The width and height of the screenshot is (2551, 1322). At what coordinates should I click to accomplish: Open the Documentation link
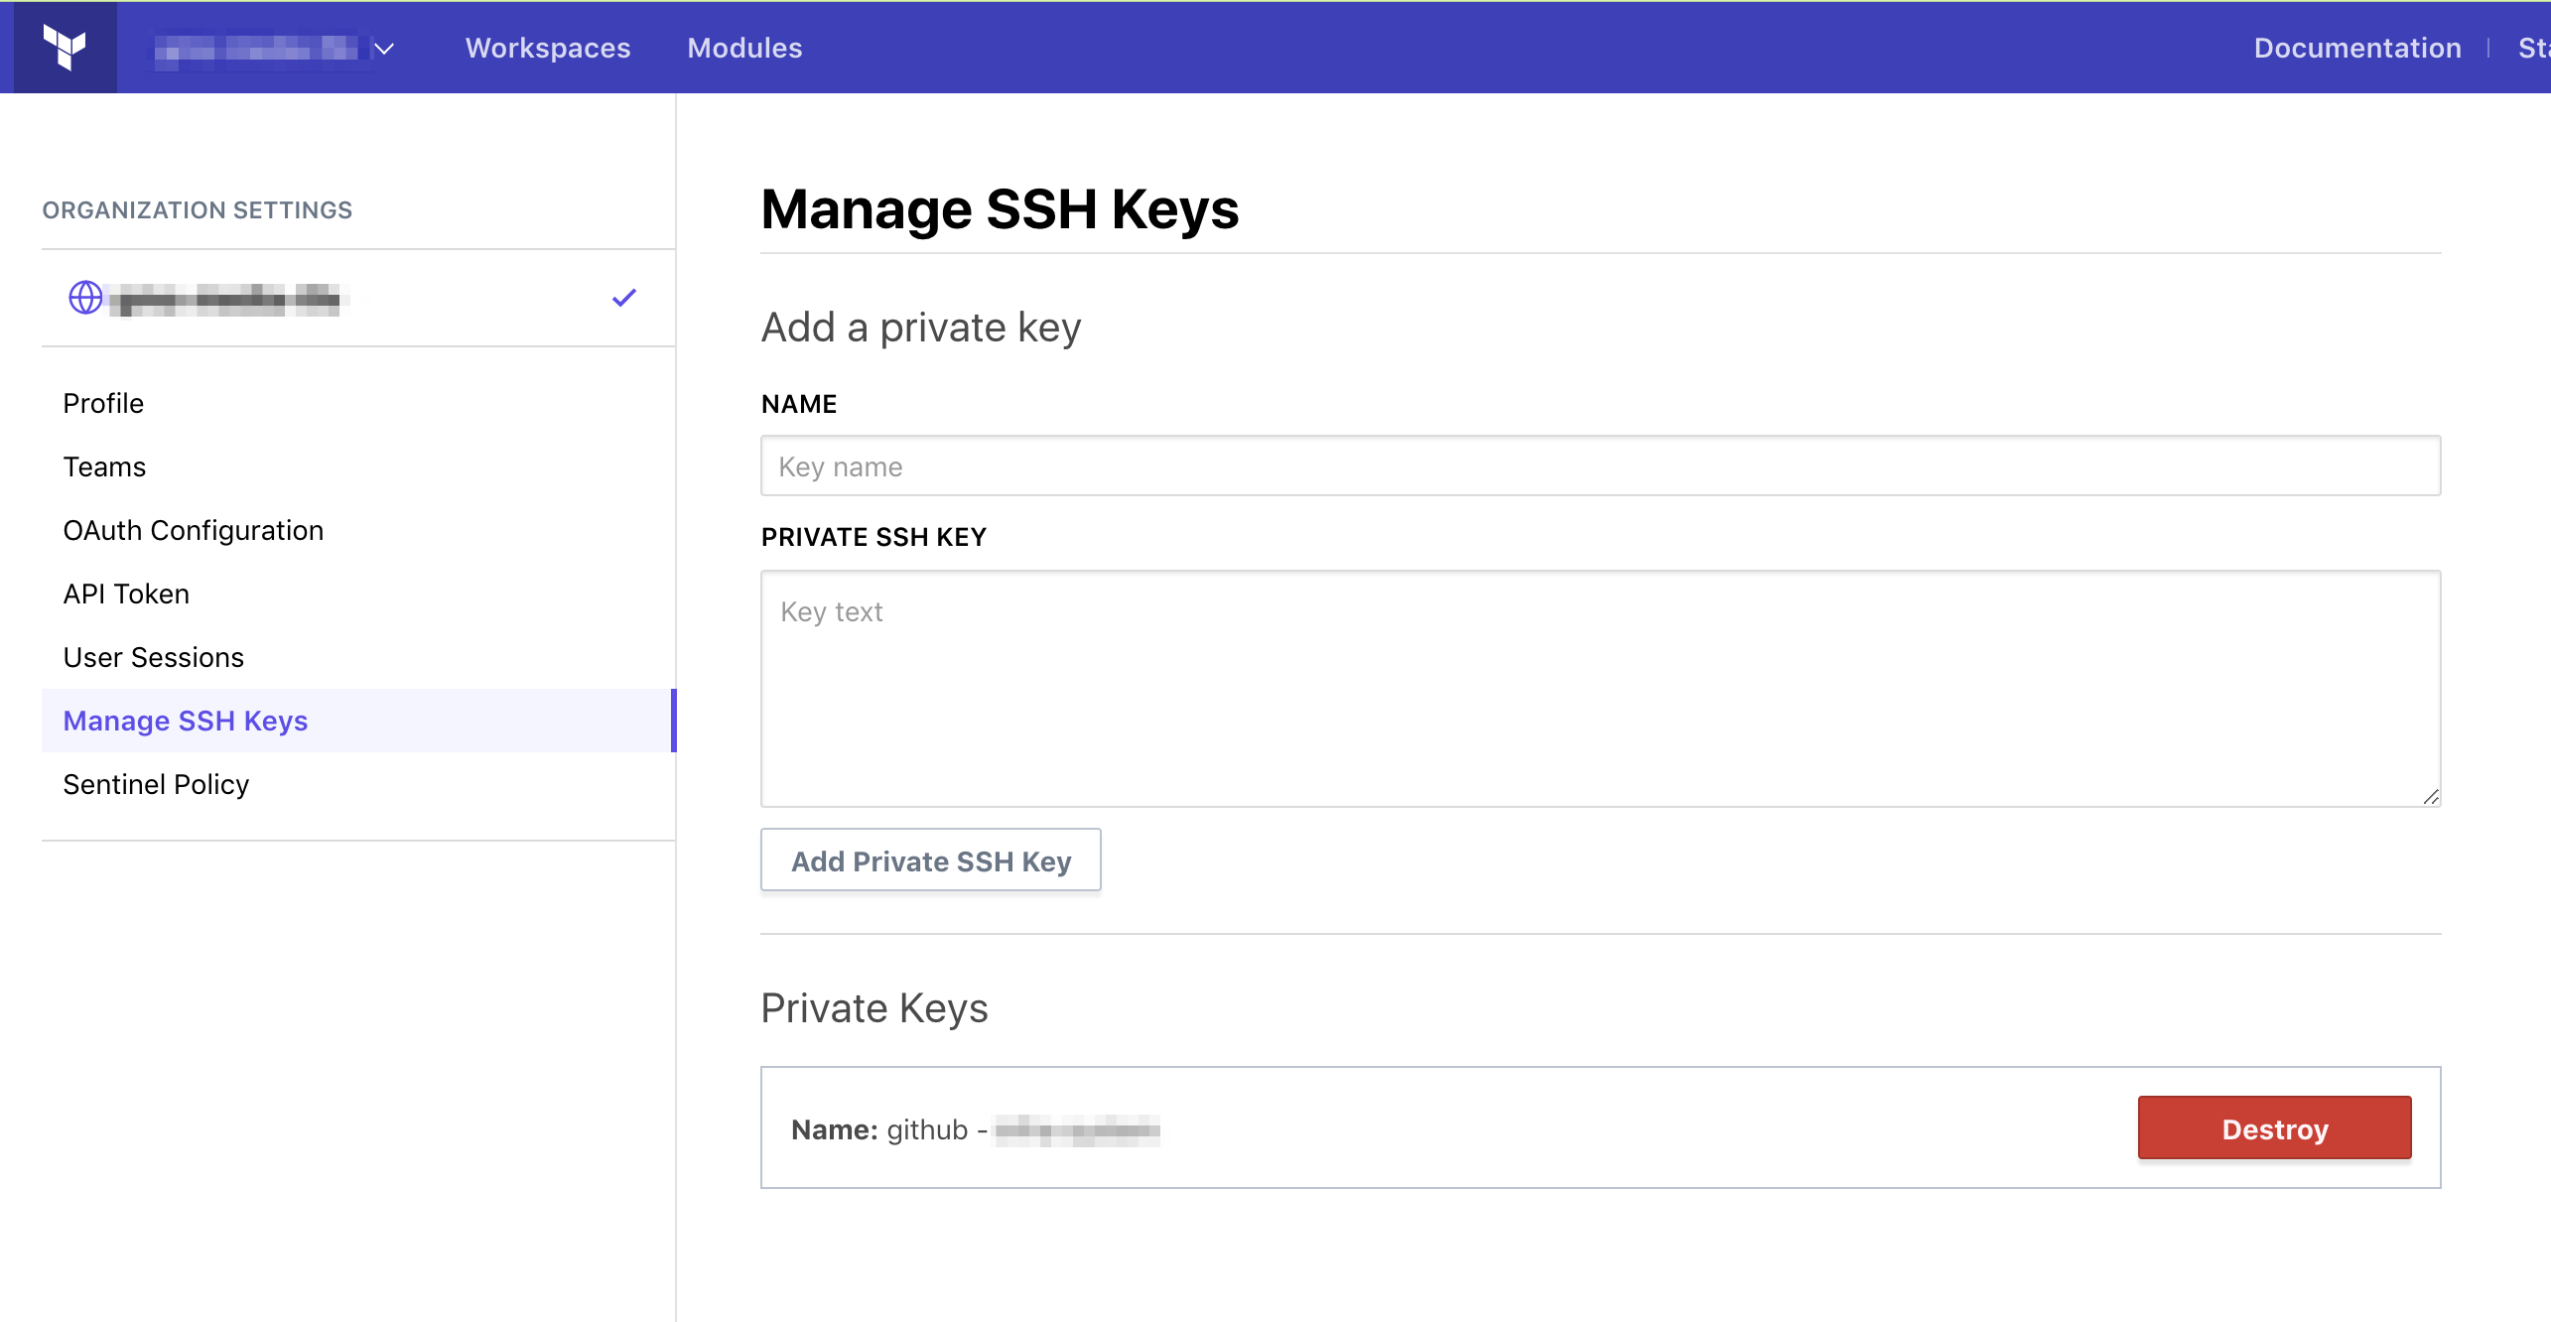[2356, 48]
